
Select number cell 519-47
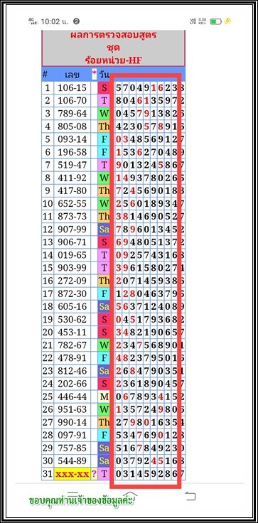click(72, 165)
